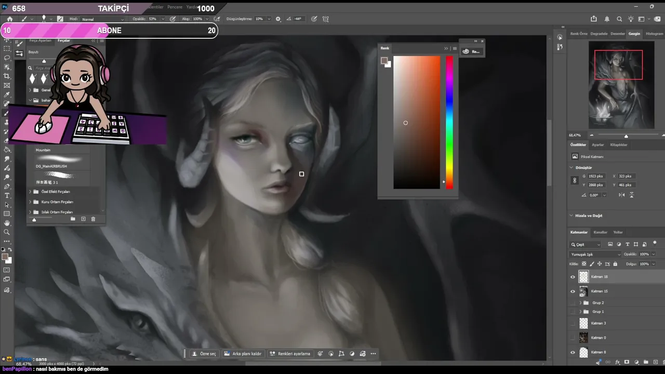Expand the Özel Efekt Fırçaları brush folder
Screen dimensions: 665x374
30,192
